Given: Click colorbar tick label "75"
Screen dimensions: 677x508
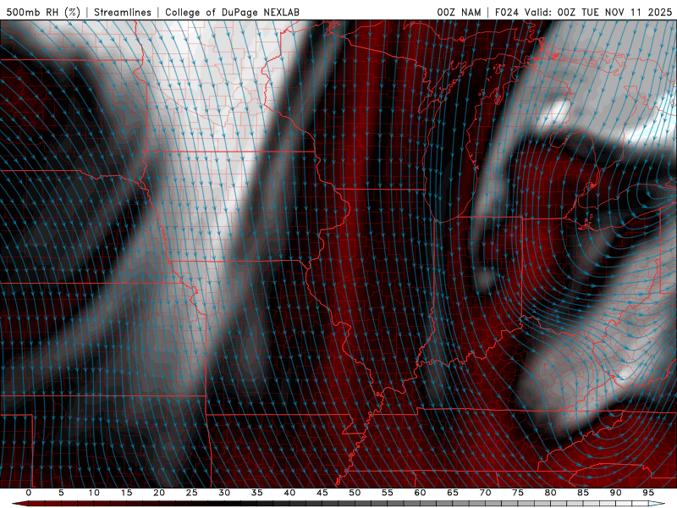Looking at the screenshot, I should [518, 493].
